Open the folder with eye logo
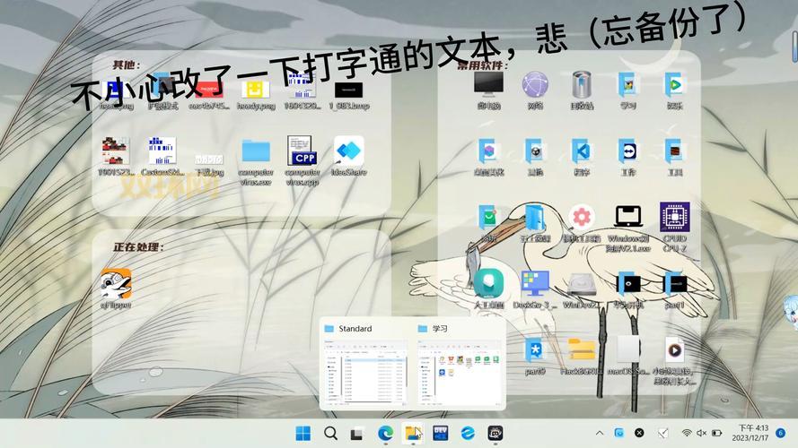 [x=628, y=283]
